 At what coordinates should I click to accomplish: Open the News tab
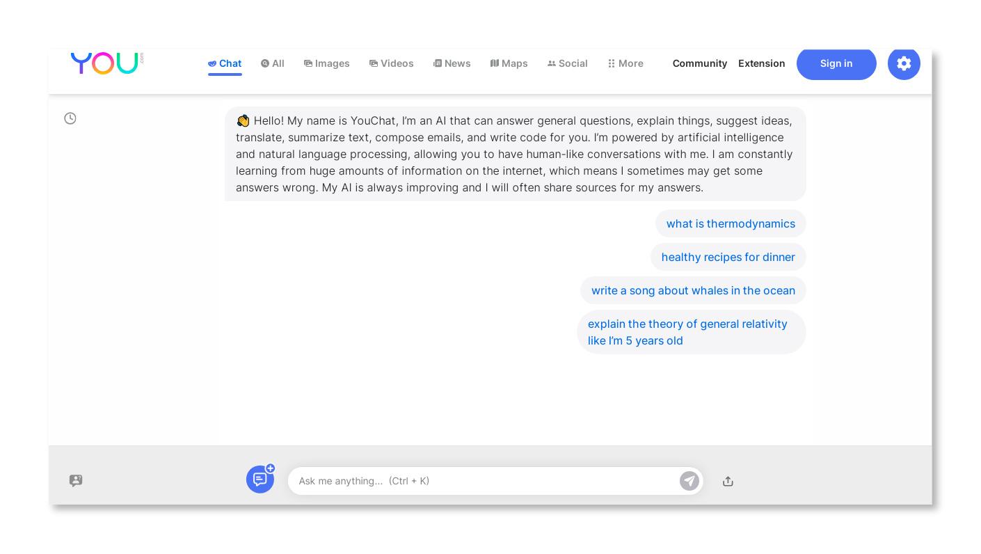[452, 63]
